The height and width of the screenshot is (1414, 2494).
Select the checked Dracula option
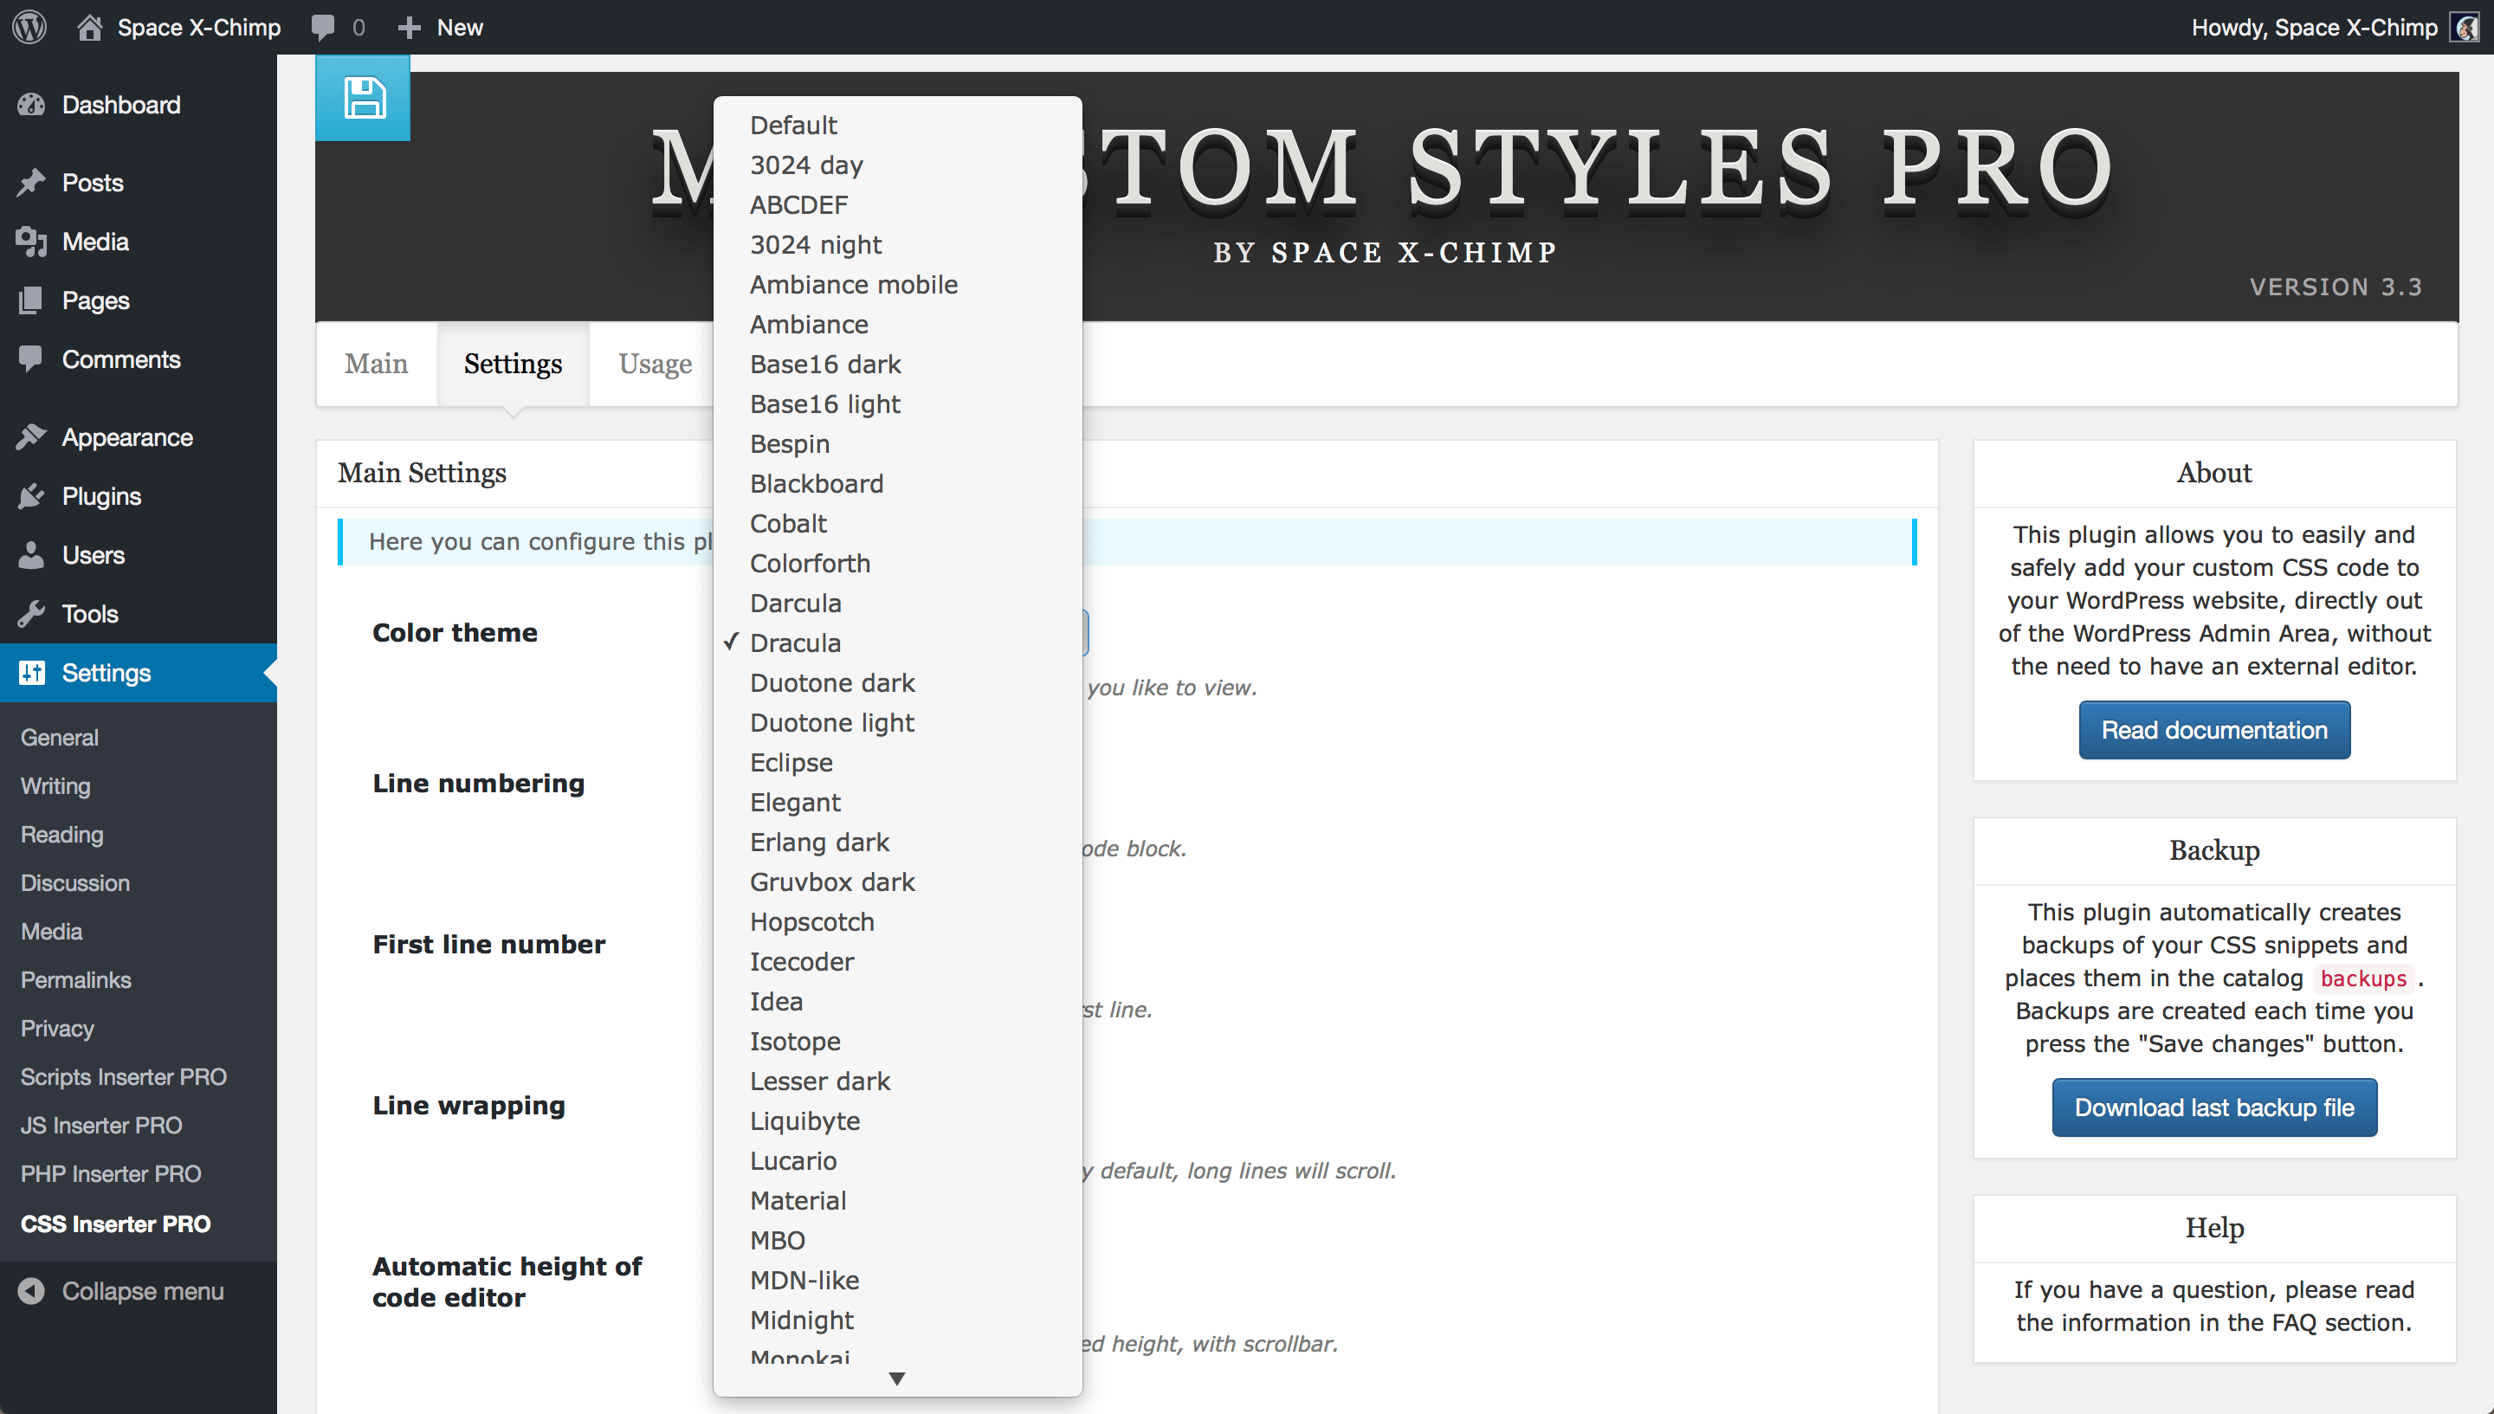pyautogui.click(x=897, y=642)
